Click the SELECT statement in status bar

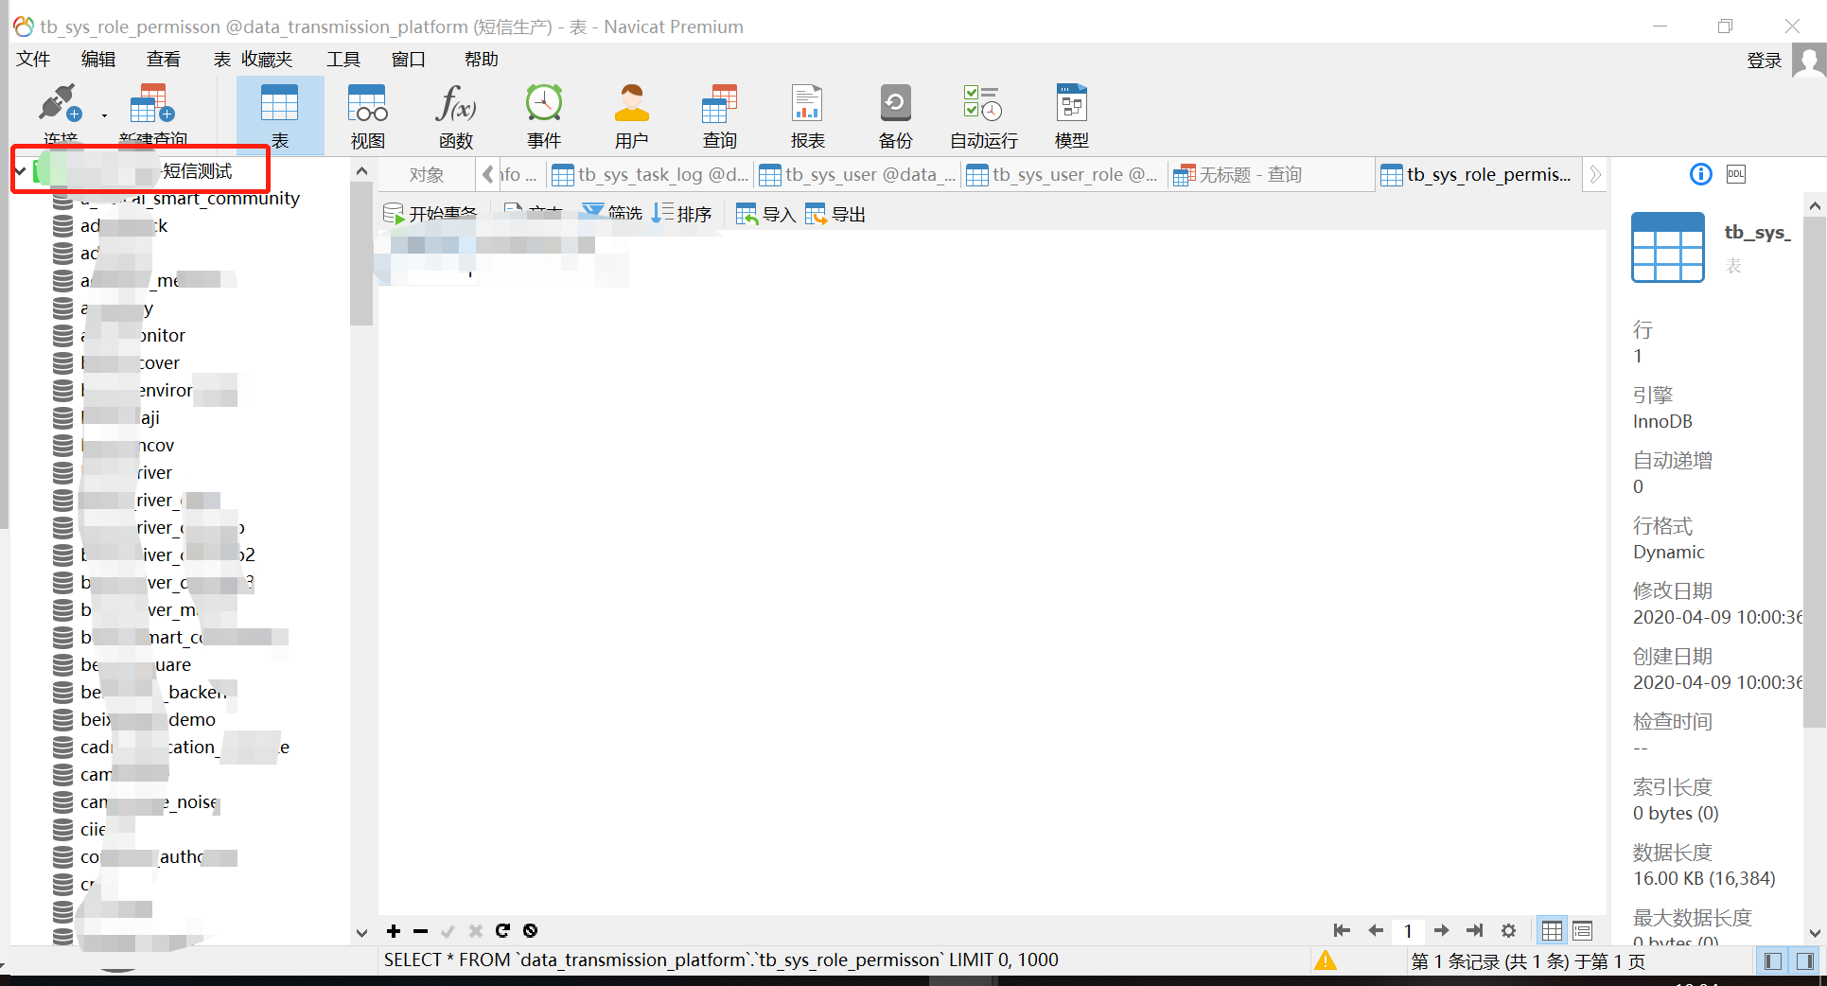pyautogui.click(x=721, y=960)
